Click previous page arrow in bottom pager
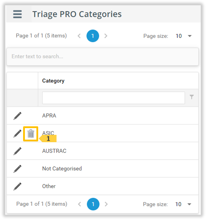This screenshot has height=220, width=206. (80, 204)
